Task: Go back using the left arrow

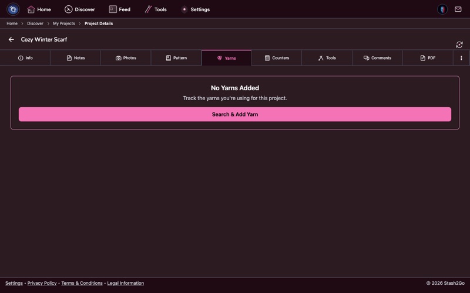Action: (x=11, y=39)
